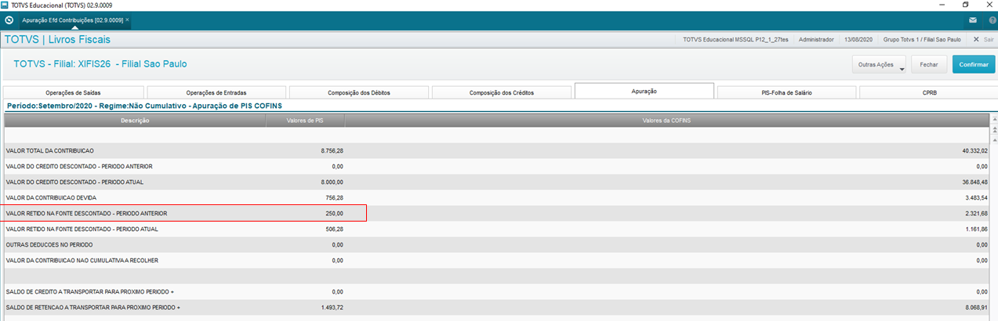
Task: Restore down the TOTVS window
Action: (964, 5)
